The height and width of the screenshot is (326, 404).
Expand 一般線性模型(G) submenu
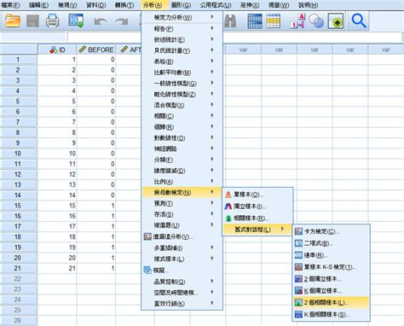[182, 84]
